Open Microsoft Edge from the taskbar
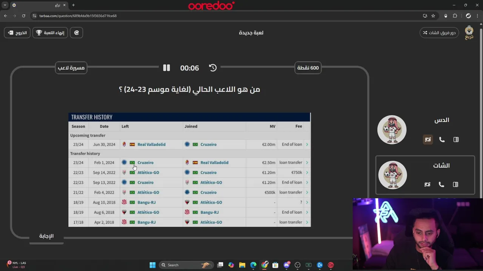Image resolution: width=483 pixels, height=271 pixels. tap(253, 265)
